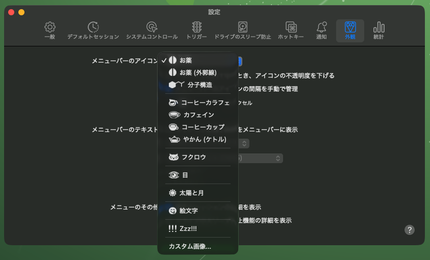Open the short popup just below をメニューバーに表示
This screenshot has width=430, height=260.
click(x=243, y=144)
